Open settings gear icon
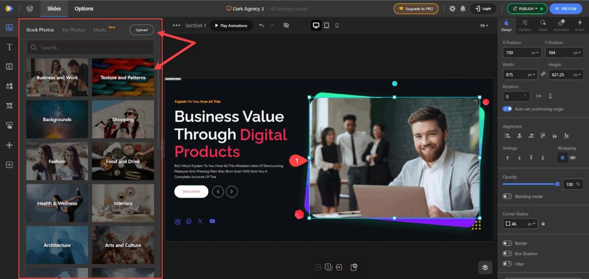589x279 pixels. 452,9
